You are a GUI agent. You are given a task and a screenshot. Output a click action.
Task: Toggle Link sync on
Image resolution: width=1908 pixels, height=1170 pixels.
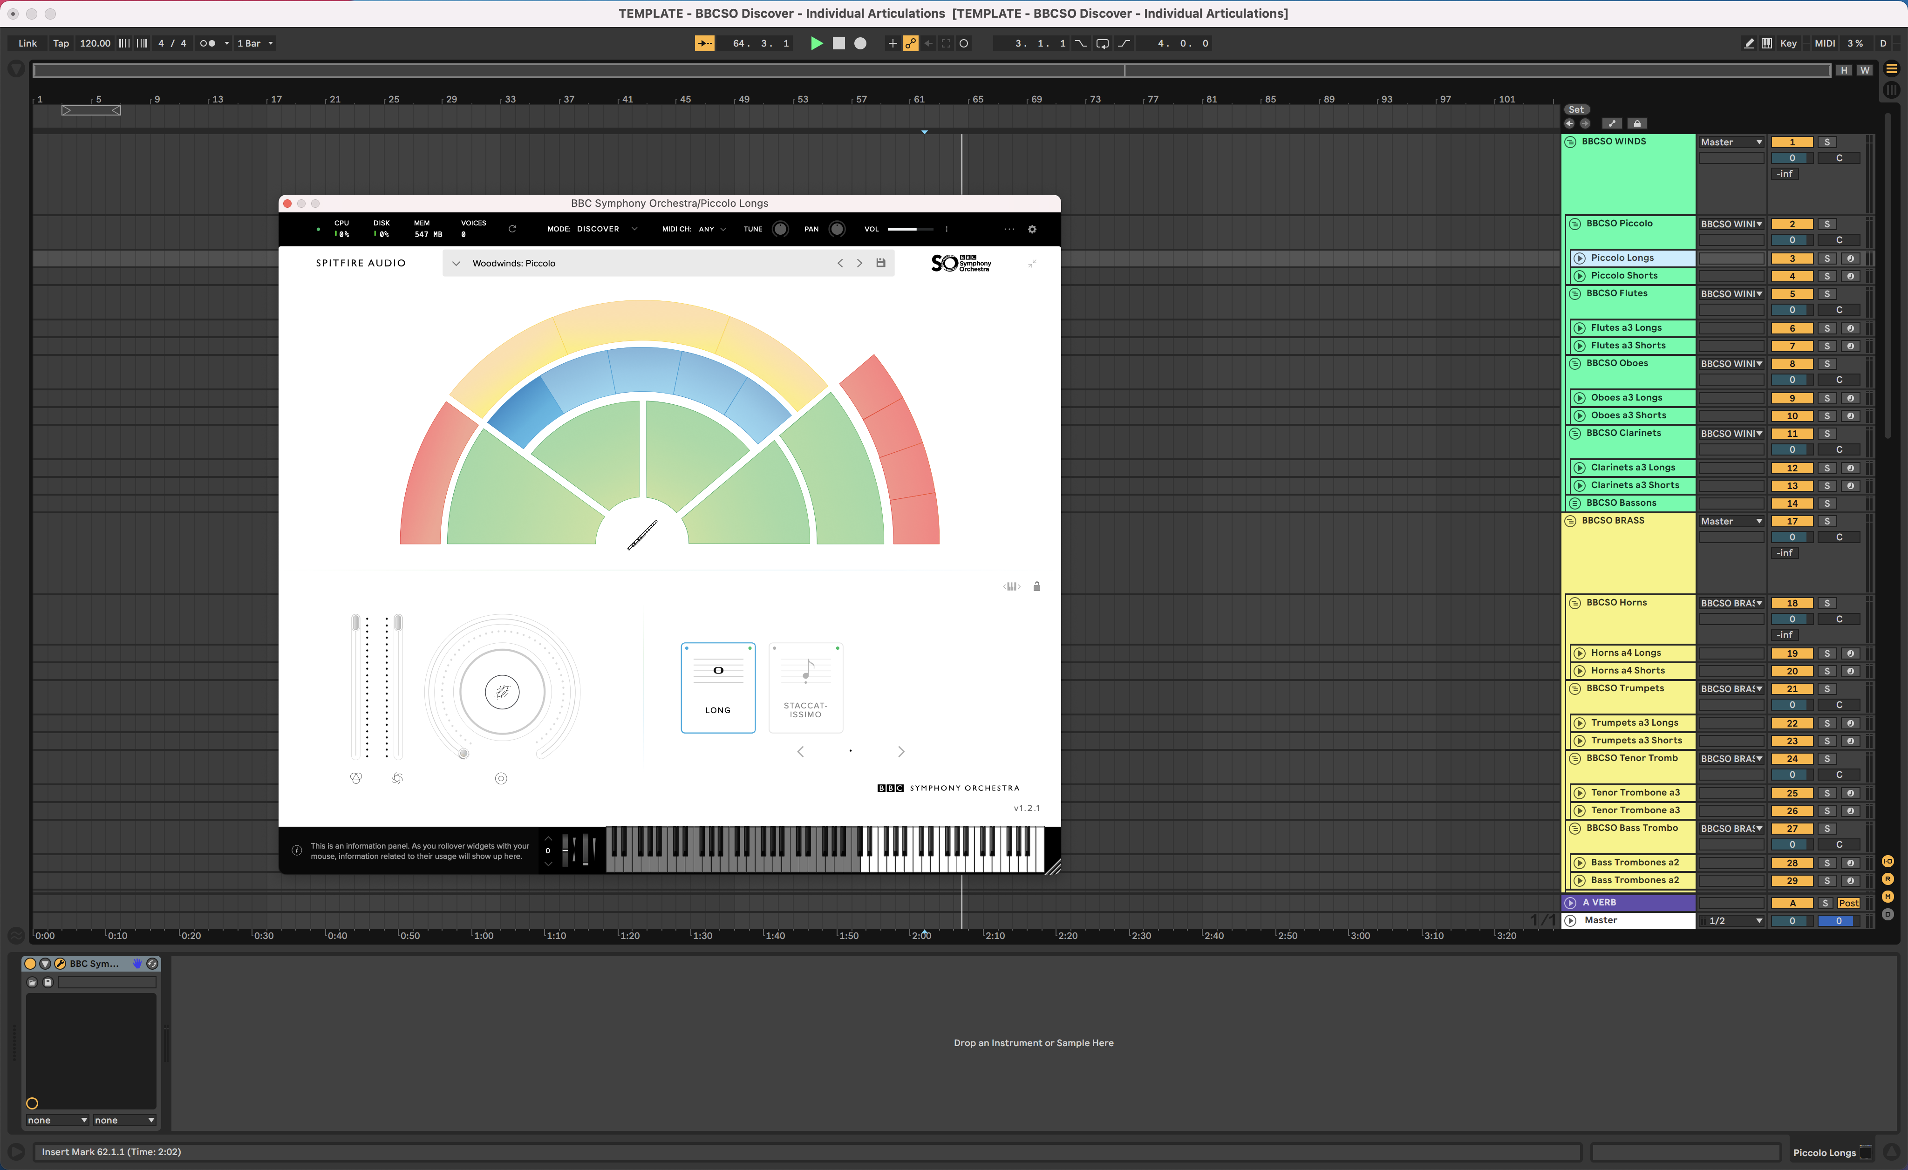tap(27, 43)
